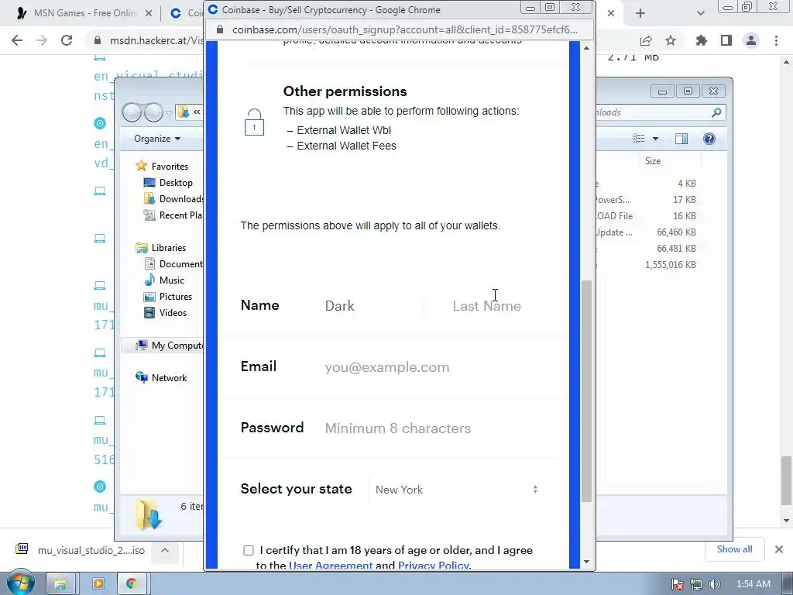Click the Chrome taskbar icon
Image resolution: width=793 pixels, height=595 pixels.
(x=132, y=584)
